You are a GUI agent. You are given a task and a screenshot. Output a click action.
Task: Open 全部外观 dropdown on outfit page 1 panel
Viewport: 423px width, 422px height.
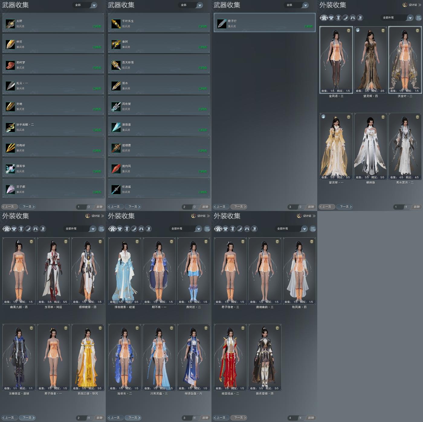[x=397, y=18]
